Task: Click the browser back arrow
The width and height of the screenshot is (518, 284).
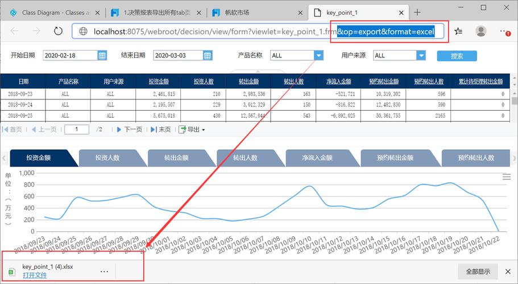Action: click(15, 31)
